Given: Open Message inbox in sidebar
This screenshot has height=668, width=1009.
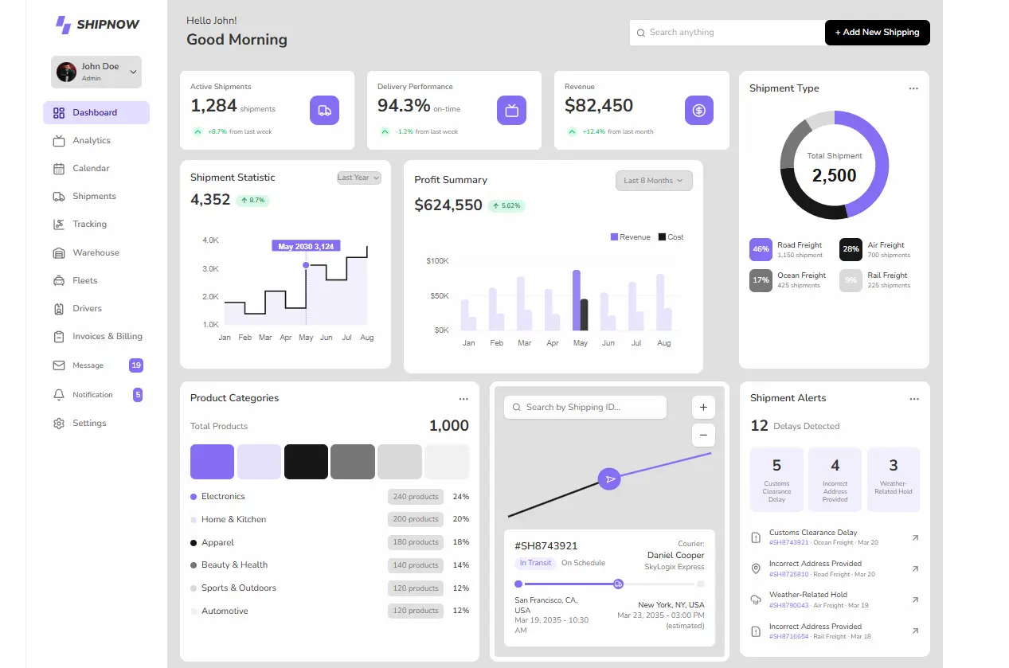Looking at the screenshot, I should click(96, 365).
